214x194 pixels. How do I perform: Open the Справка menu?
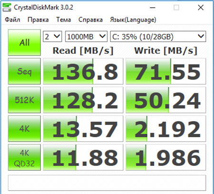(x=90, y=20)
